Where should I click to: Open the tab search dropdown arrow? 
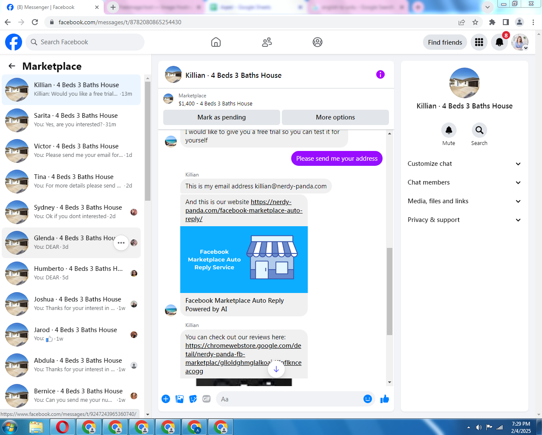[x=487, y=7]
